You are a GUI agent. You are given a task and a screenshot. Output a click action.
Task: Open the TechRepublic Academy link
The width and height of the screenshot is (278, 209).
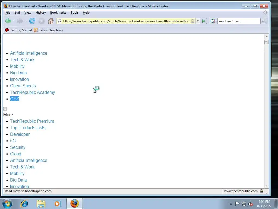(33, 93)
